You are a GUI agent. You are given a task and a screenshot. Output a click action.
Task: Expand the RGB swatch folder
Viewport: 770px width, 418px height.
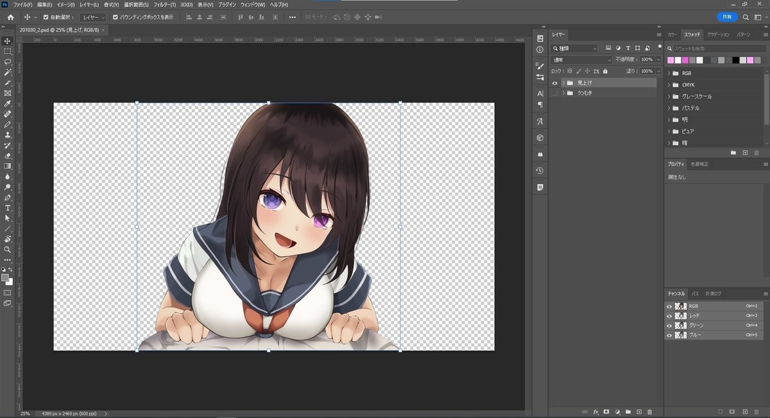[x=669, y=73]
